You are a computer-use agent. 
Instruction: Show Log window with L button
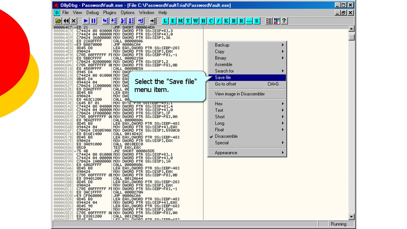(165, 21)
